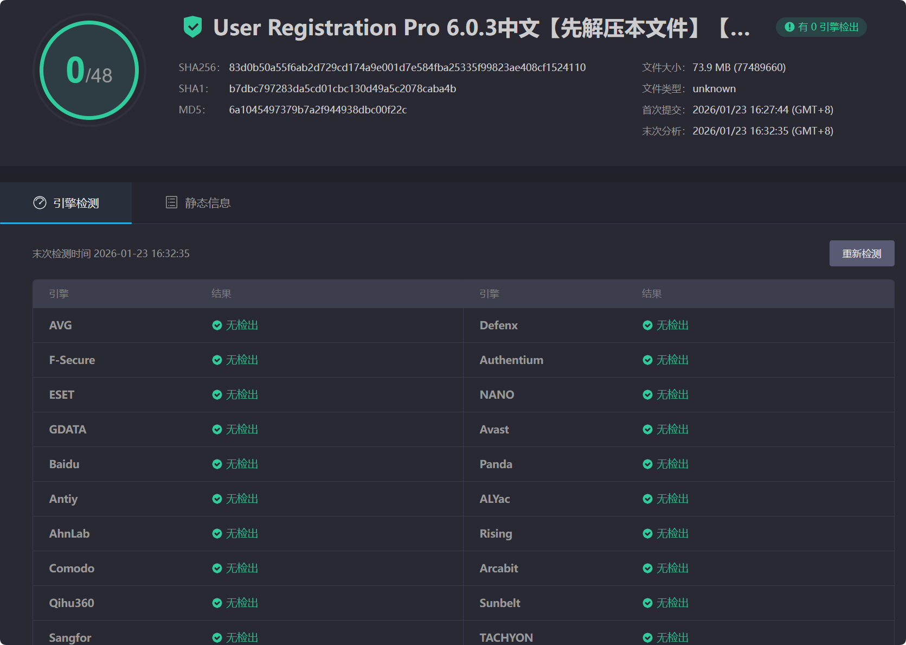
Task: Select the MD5 hash value
Action: point(318,110)
